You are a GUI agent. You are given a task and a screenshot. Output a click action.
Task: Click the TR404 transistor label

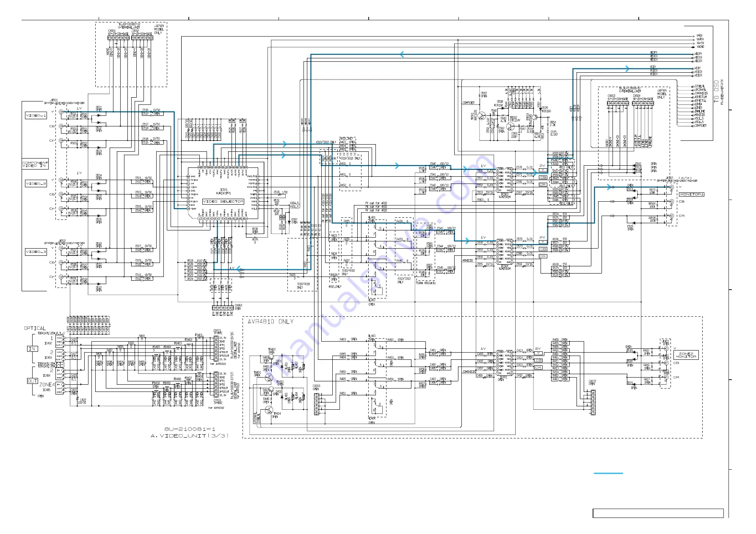pyautogui.click(x=276, y=414)
